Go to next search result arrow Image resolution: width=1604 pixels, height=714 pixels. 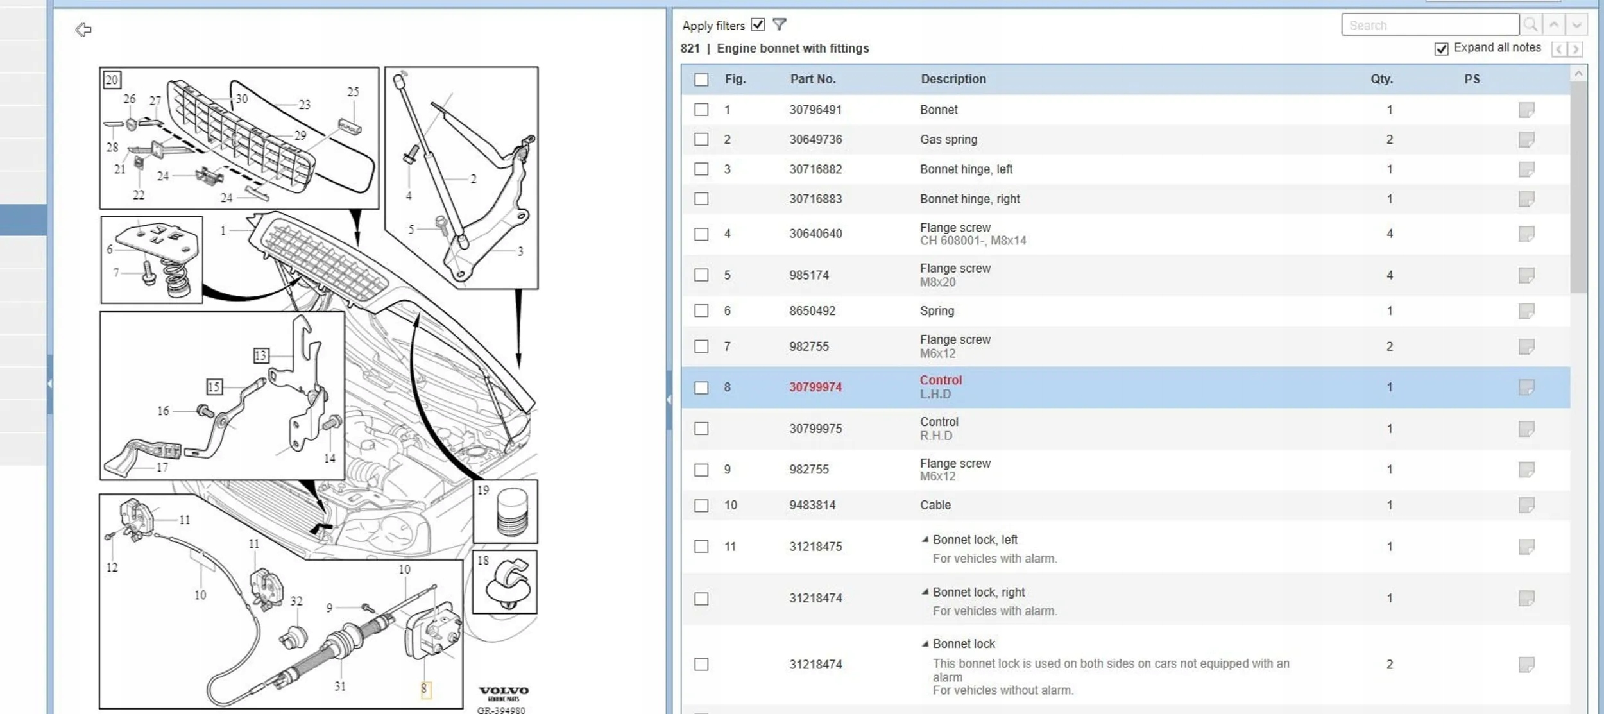(x=1576, y=25)
